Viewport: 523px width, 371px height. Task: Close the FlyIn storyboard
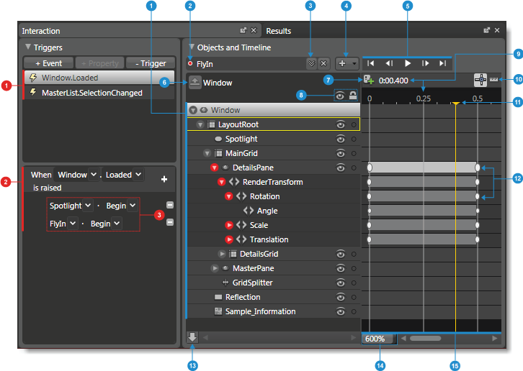tap(323, 63)
